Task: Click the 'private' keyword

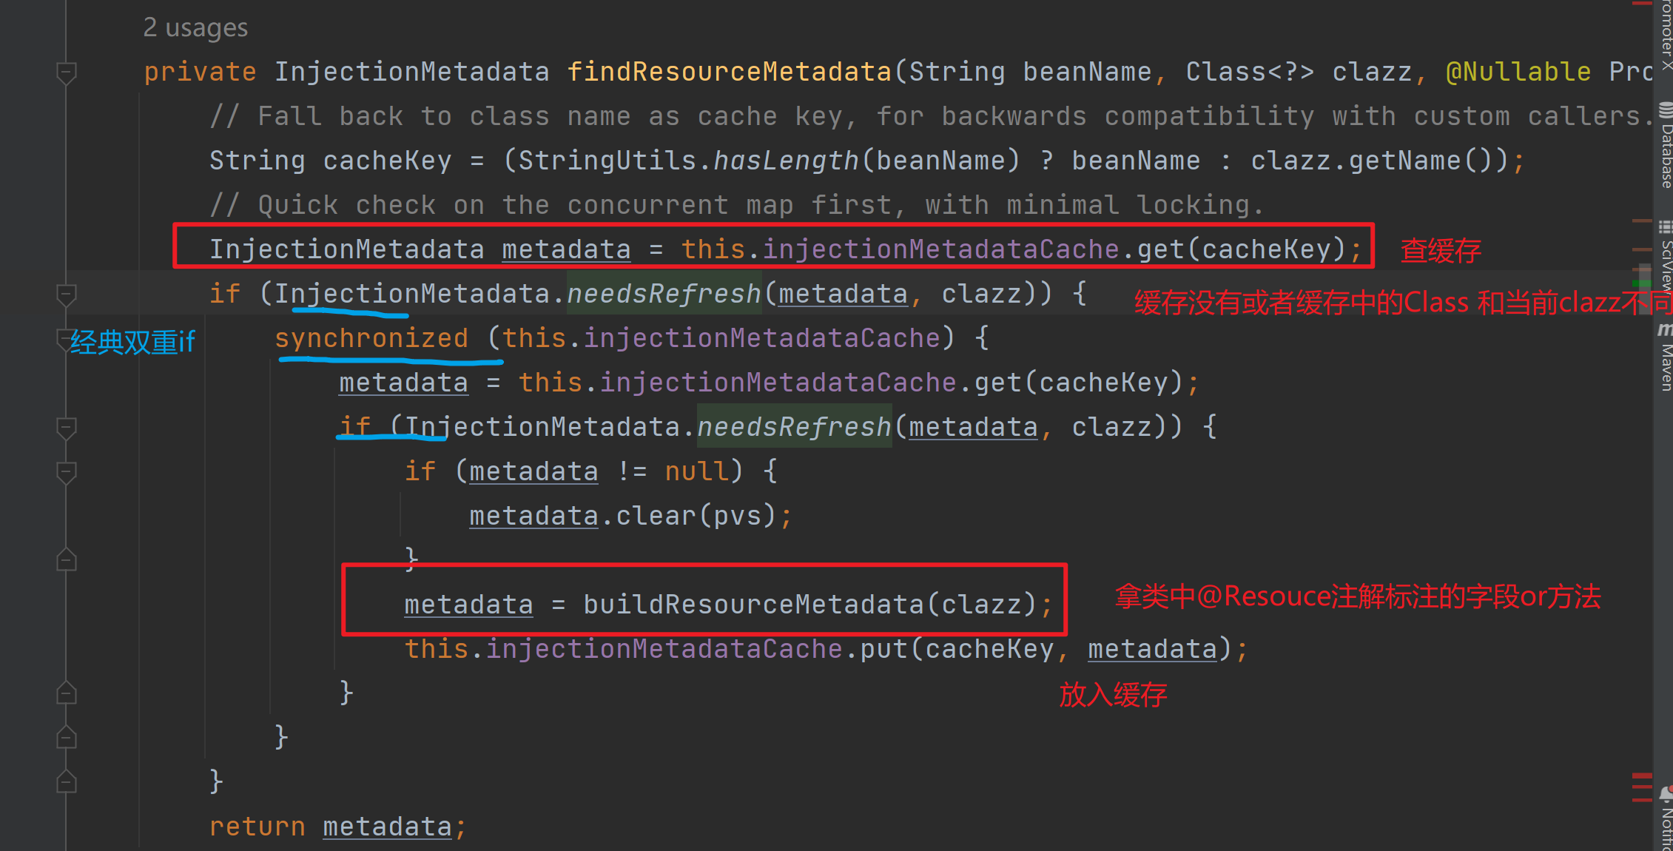Action: tap(200, 72)
